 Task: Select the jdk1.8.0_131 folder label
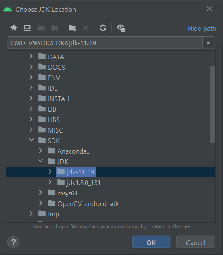(x=84, y=183)
